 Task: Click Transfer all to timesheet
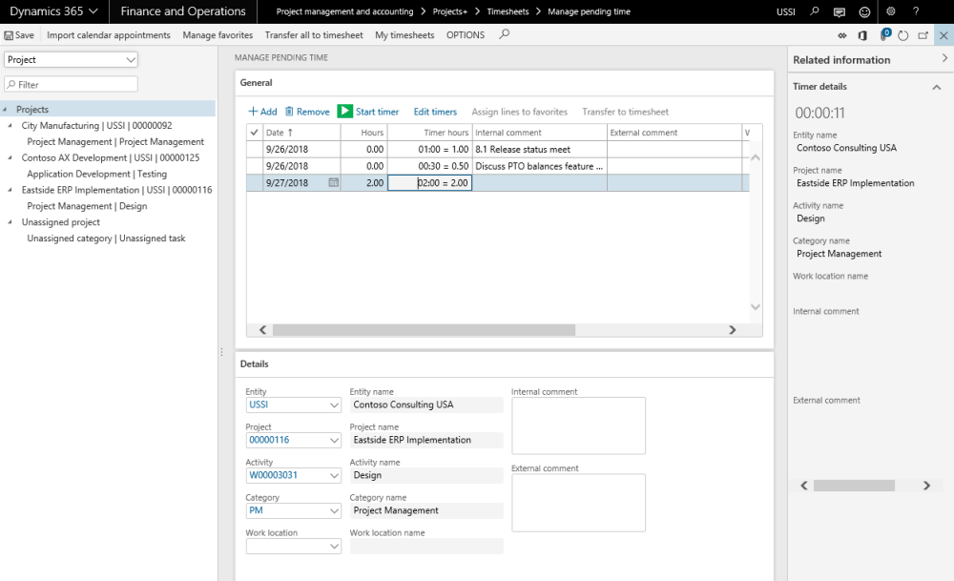pos(314,35)
